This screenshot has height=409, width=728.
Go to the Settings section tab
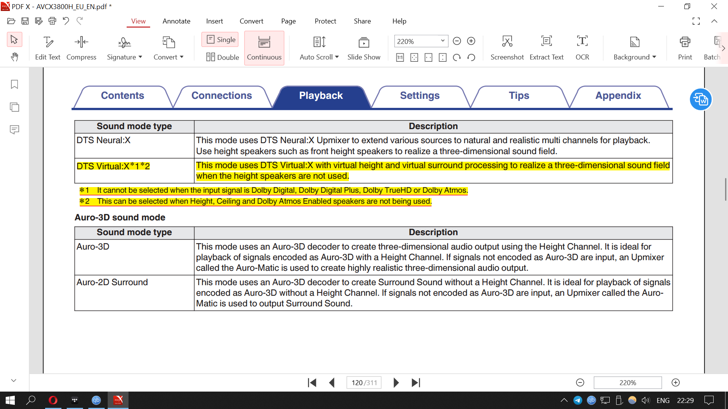coord(420,96)
